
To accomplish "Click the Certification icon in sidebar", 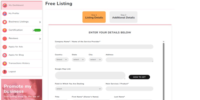I will click(4, 30).
